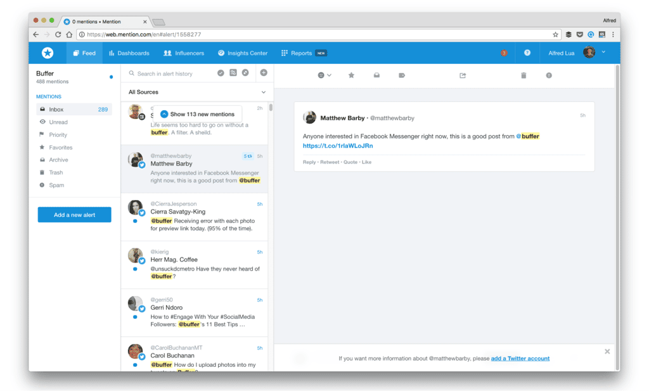Toggle unread dot on Cierra Savatgy-King mention

tap(135, 221)
